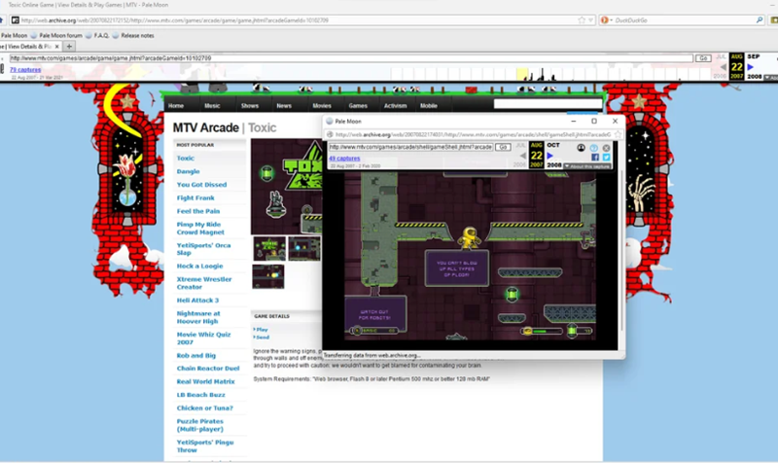Open Dangle game link
This screenshot has width=778, height=463.
[188, 172]
